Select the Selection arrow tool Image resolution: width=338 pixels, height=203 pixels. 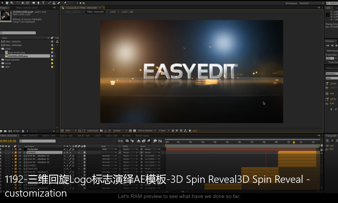coord(2,3)
